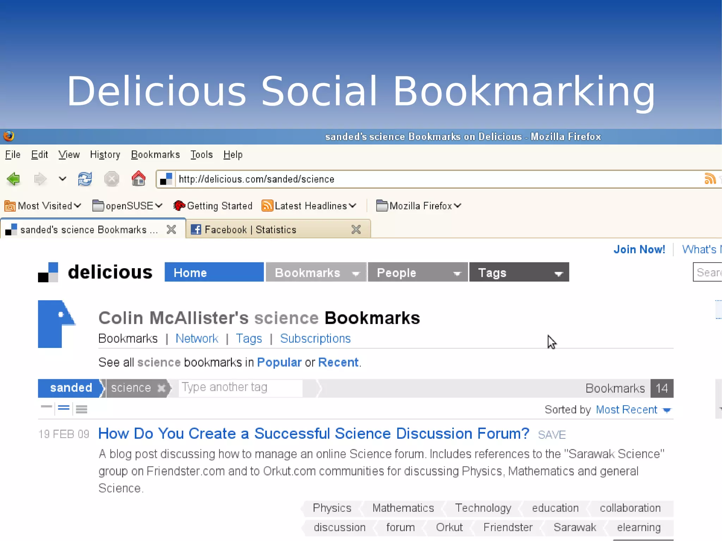722x541 pixels.
Task: Click the Popular science bookmarks link
Action: pos(279,362)
